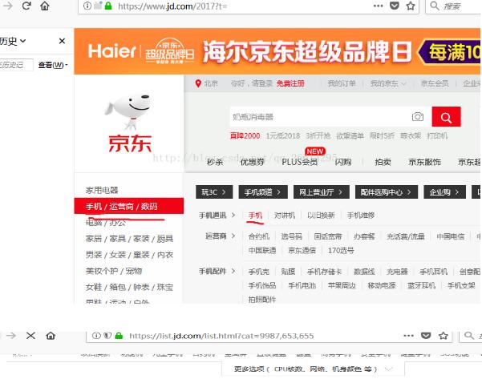Click 移动电源 link
This screenshot has height=379, width=482.
point(382,285)
